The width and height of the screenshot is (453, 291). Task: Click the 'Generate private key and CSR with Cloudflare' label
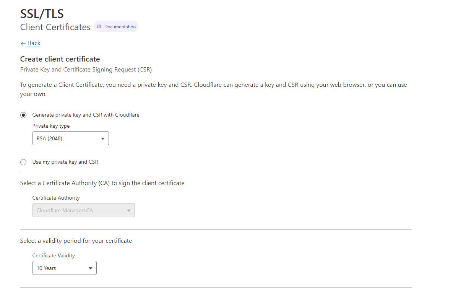coord(86,115)
